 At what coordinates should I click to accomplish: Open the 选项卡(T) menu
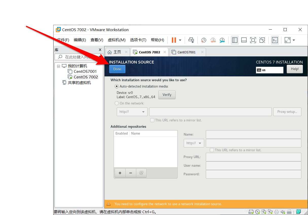point(138,40)
